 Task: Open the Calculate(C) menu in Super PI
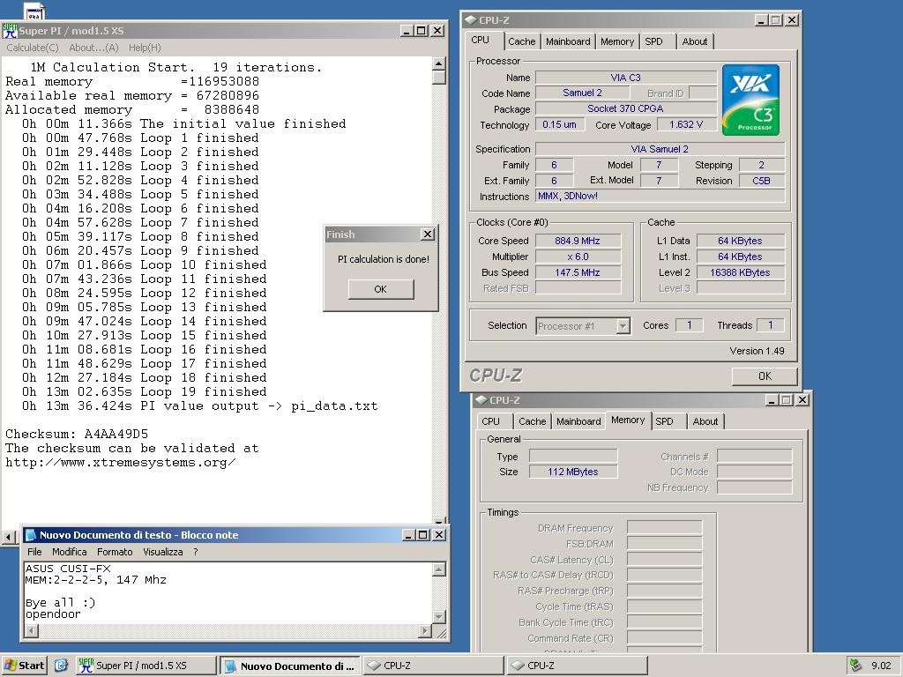tap(33, 48)
